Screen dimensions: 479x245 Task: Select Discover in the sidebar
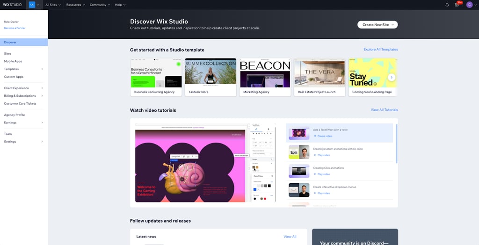(24, 42)
